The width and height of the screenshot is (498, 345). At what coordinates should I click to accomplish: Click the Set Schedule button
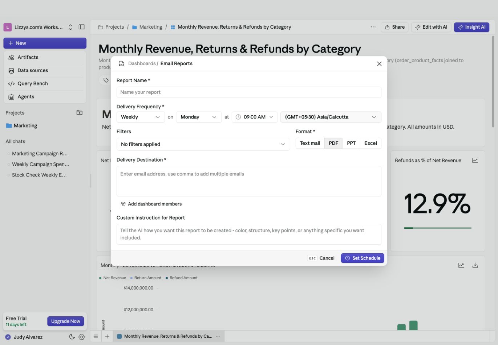363,258
